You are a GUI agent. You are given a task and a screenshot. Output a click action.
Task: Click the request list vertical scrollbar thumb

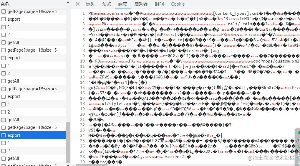tap(68, 142)
